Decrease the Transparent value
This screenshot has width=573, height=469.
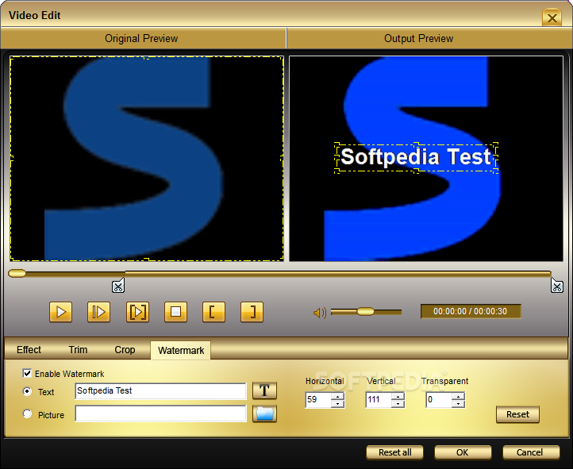click(458, 404)
